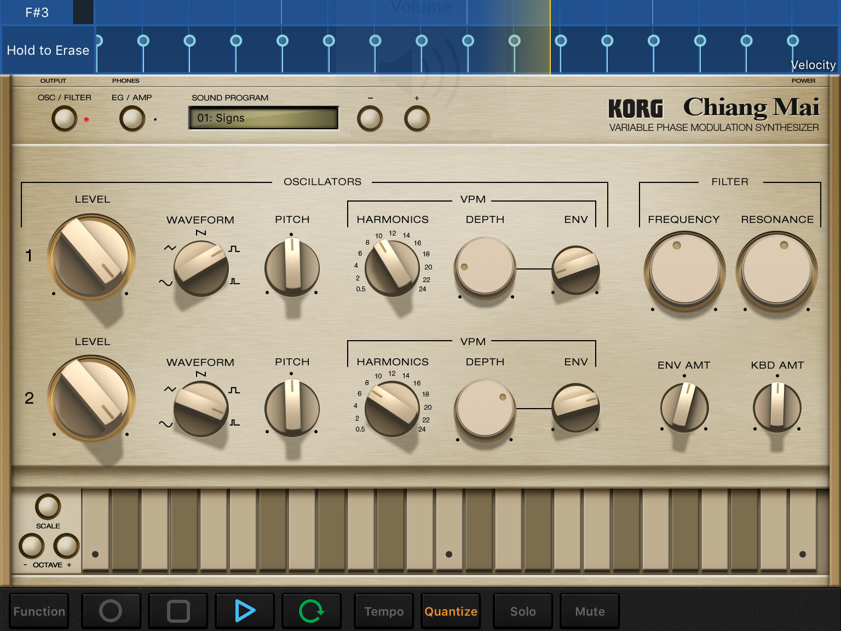Image resolution: width=841 pixels, height=631 pixels.
Task: Switch to OSC / FILTER panel
Action: [x=65, y=118]
